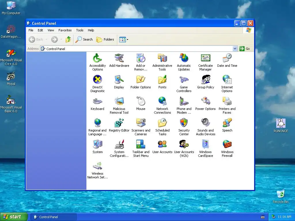
Task: Click the Up folder toolbar button
Action: pos(68,39)
